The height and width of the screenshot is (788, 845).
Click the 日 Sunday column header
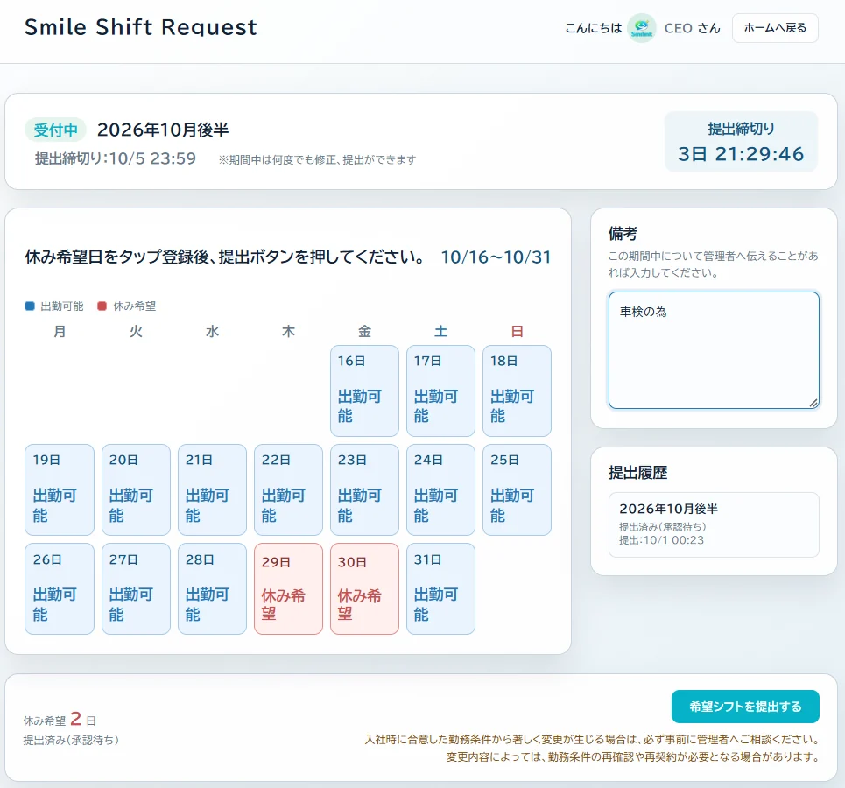click(517, 332)
